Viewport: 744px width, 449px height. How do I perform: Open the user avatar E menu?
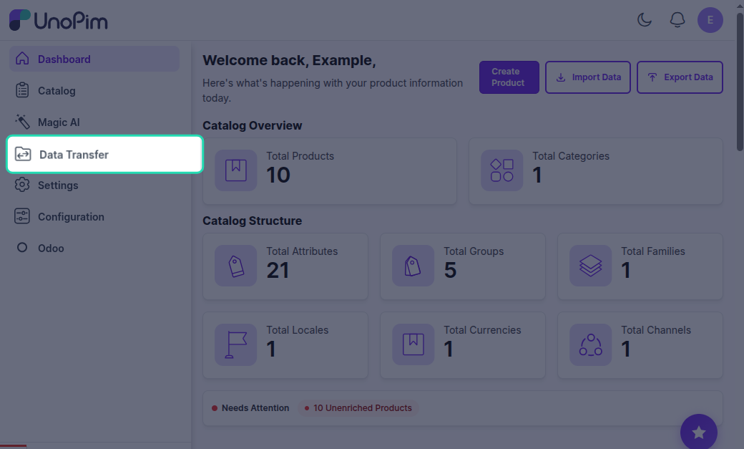710,20
